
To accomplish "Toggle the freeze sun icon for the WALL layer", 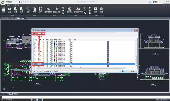I will pos(47,56).
